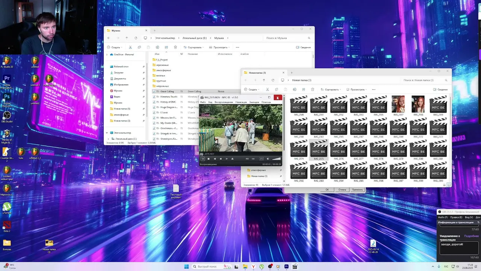Click the delete icon in Новая папка (3) window
The height and width of the screenshot is (271, 481).
pyautogui.click(x=313, y=90)
